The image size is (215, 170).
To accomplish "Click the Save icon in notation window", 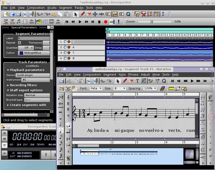I will pos(62,81).
